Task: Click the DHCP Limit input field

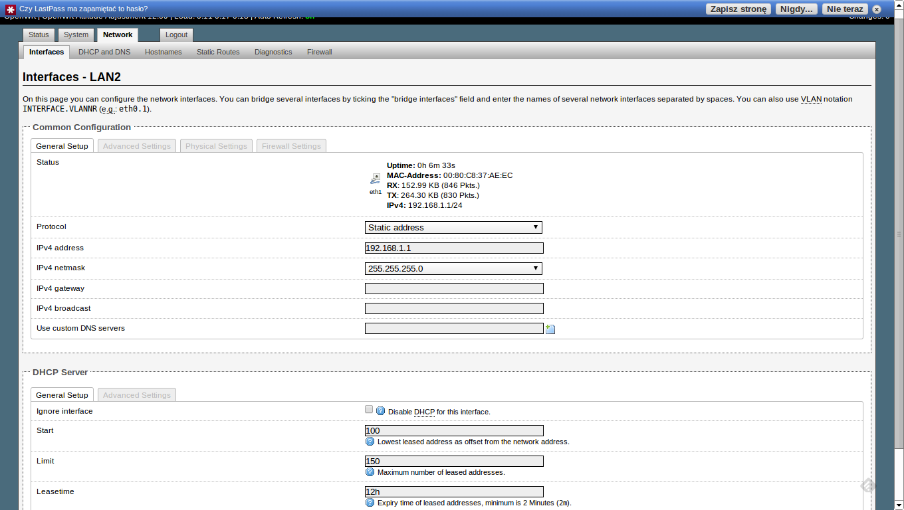Action: coord(454,461)
